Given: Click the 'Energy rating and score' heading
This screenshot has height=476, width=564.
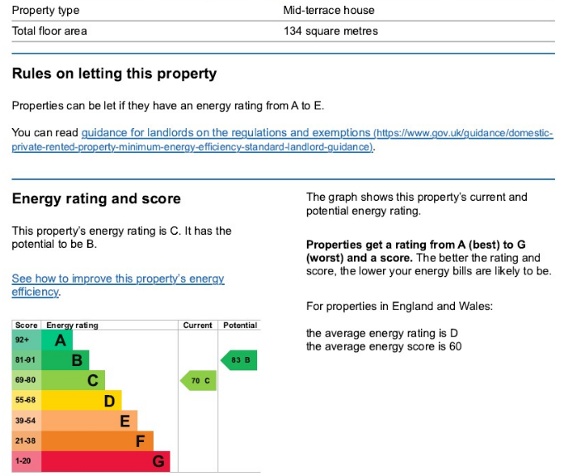Looking at the screenshot, I should tap(97, 199).
